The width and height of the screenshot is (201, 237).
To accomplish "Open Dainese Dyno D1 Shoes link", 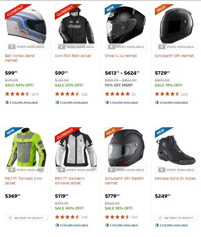I will pyautogui.click(x=175, y=178).
